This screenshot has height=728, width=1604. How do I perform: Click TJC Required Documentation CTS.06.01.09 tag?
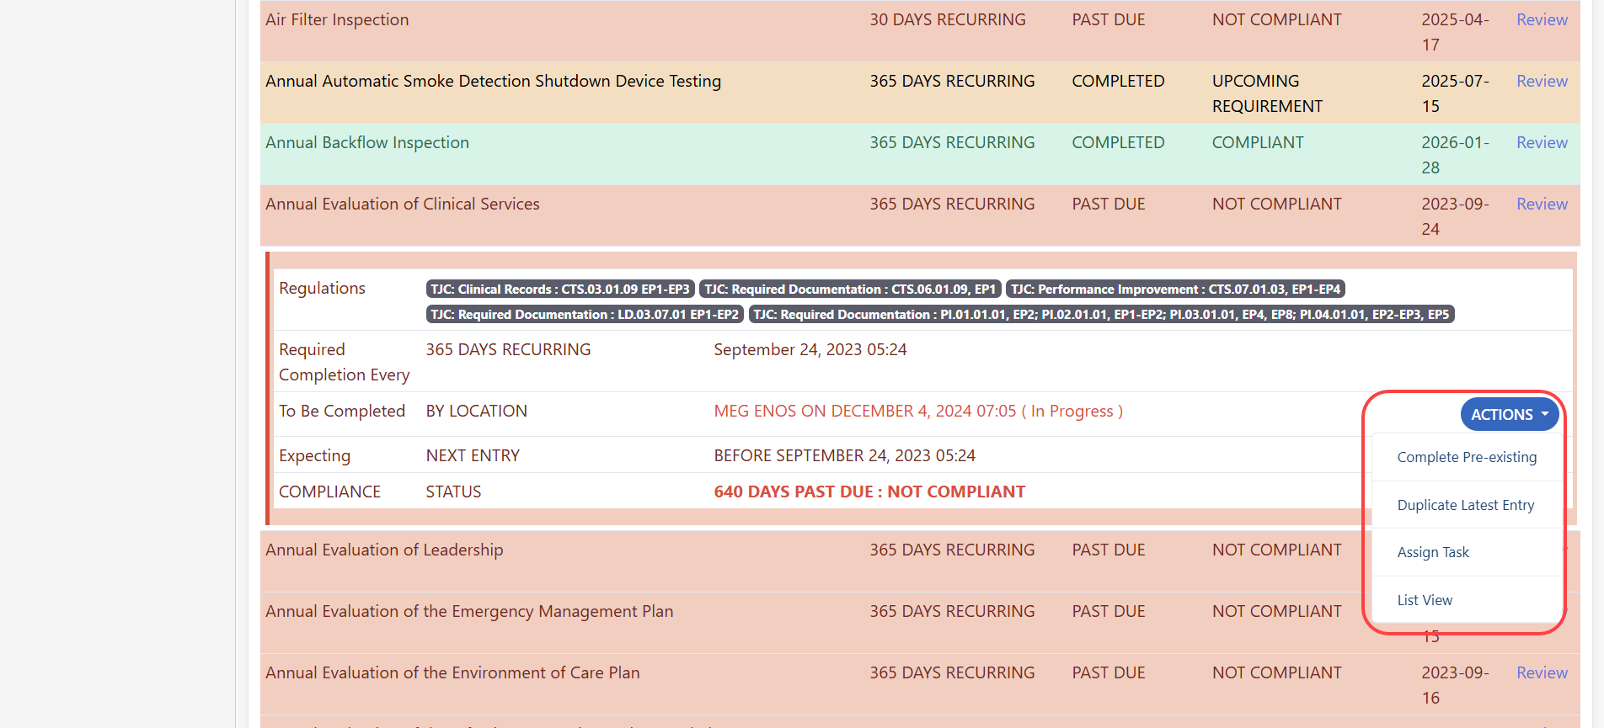pos(850,290)
